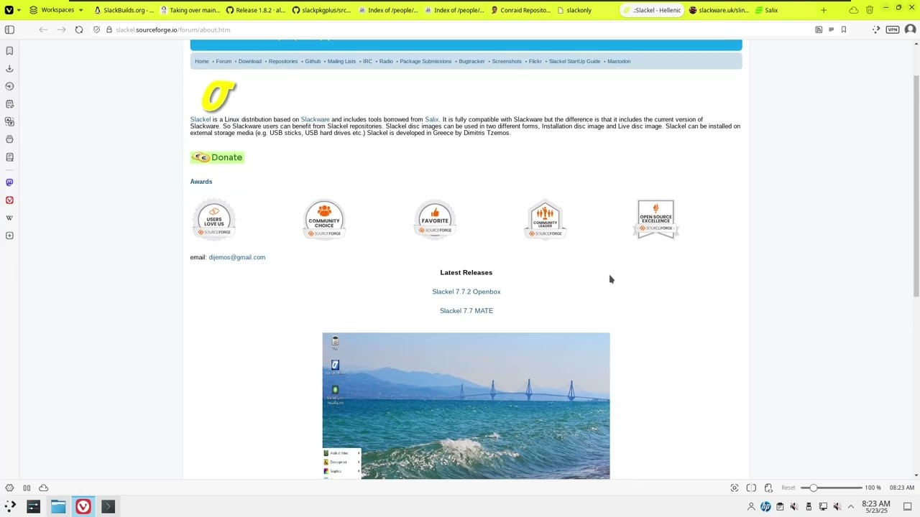Click the djemos@gmail.com email link
The width and height of the screenshot is (920, 517).
(x=236, y=257)
